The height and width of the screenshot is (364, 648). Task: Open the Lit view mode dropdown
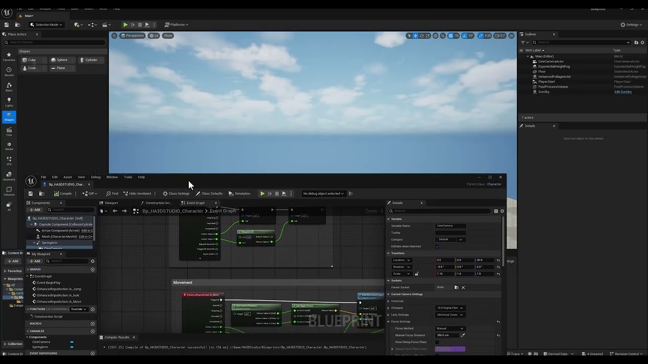coord(154,35)
